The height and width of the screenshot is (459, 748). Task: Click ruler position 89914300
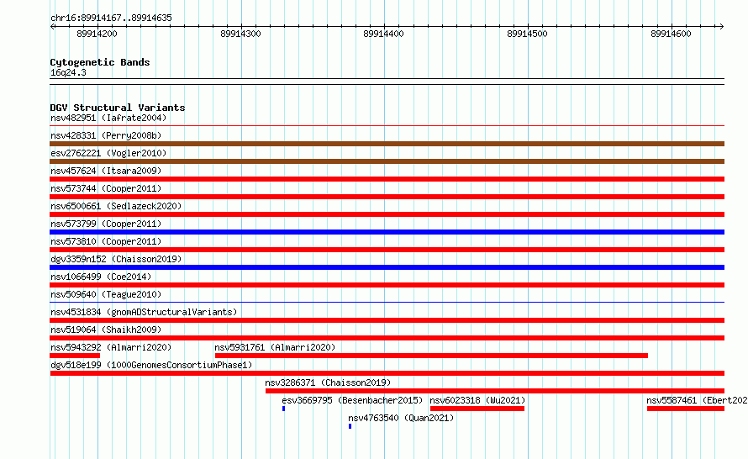[x=240, y=34]
